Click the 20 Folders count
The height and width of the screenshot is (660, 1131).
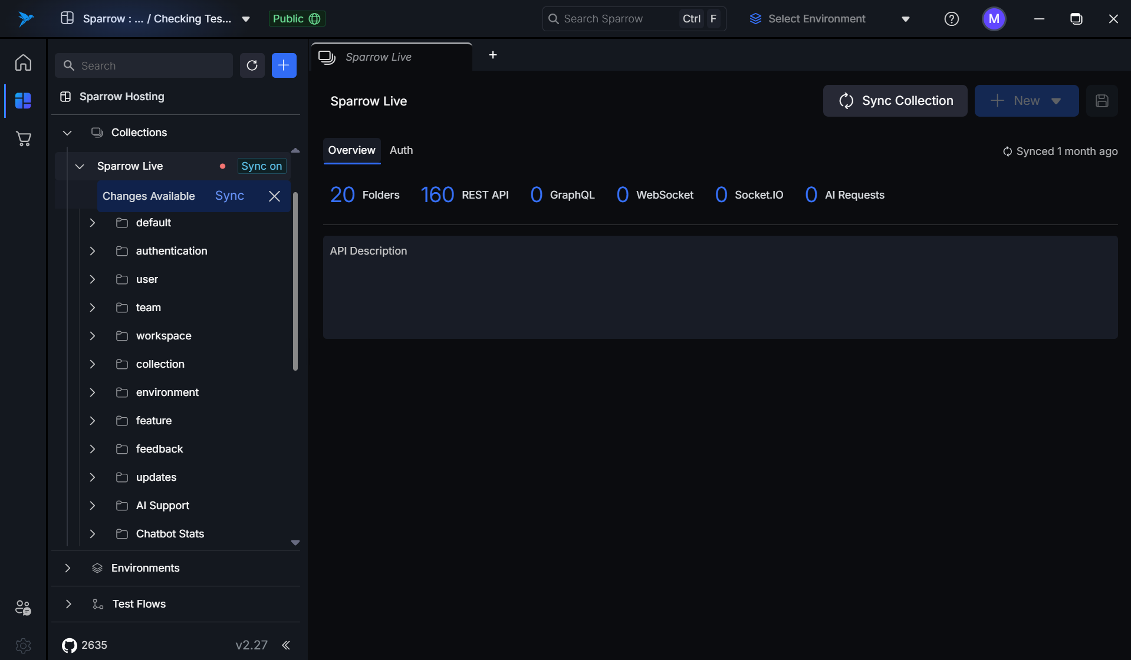(x=364, y=195)
